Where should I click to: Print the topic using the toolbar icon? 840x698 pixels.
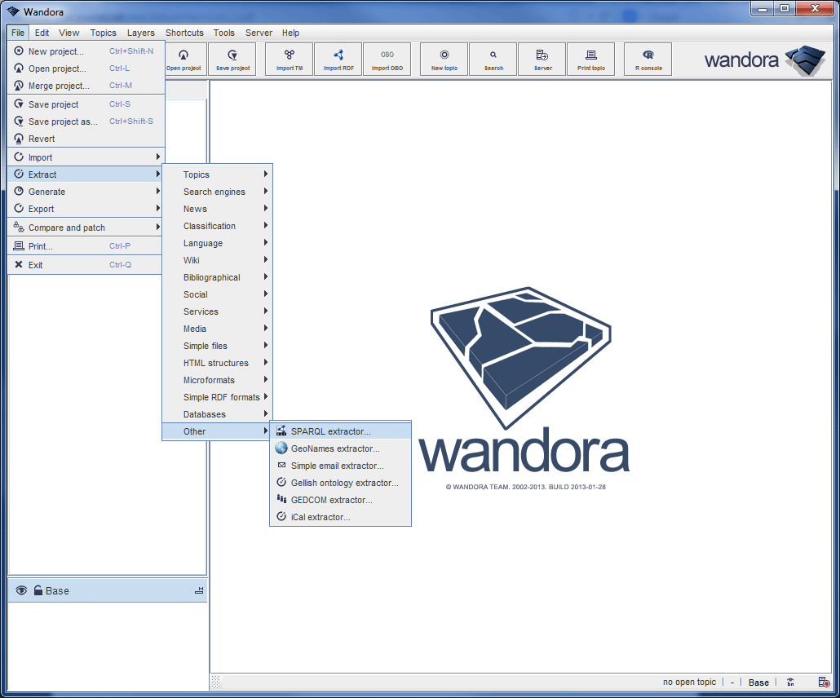(x=591, y=59)
